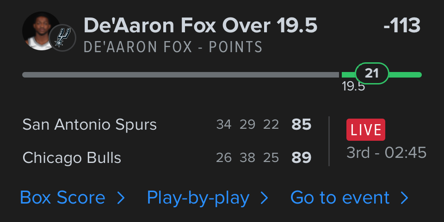Click the chevron arrow beside Box Score

(x=121, y=198)
